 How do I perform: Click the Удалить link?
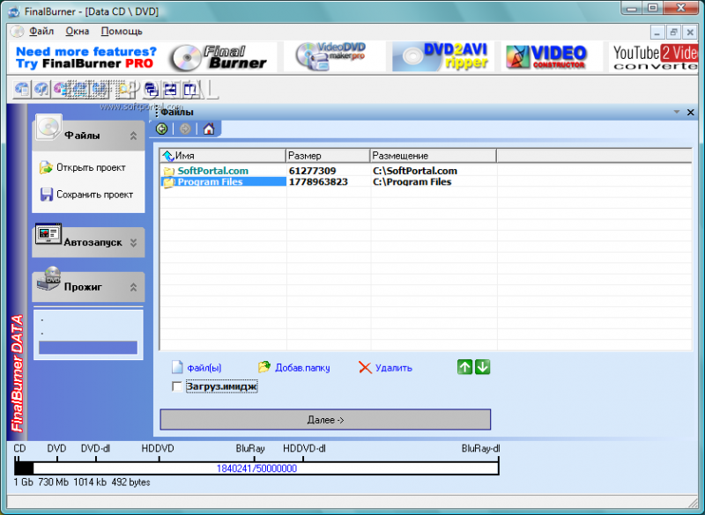[x=393, y=368]
